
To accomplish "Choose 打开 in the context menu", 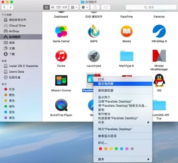I will point(123,79).
